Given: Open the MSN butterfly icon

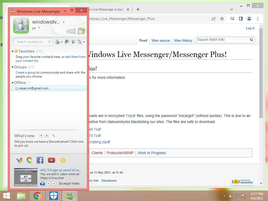Looking at the screenshot, I should point(19,160).
